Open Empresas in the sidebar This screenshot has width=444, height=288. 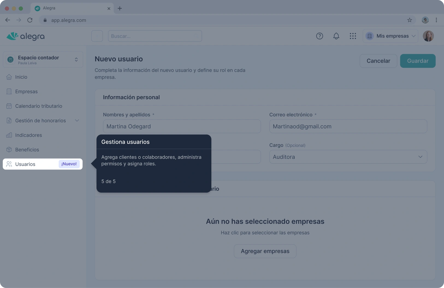click(26, 92)
